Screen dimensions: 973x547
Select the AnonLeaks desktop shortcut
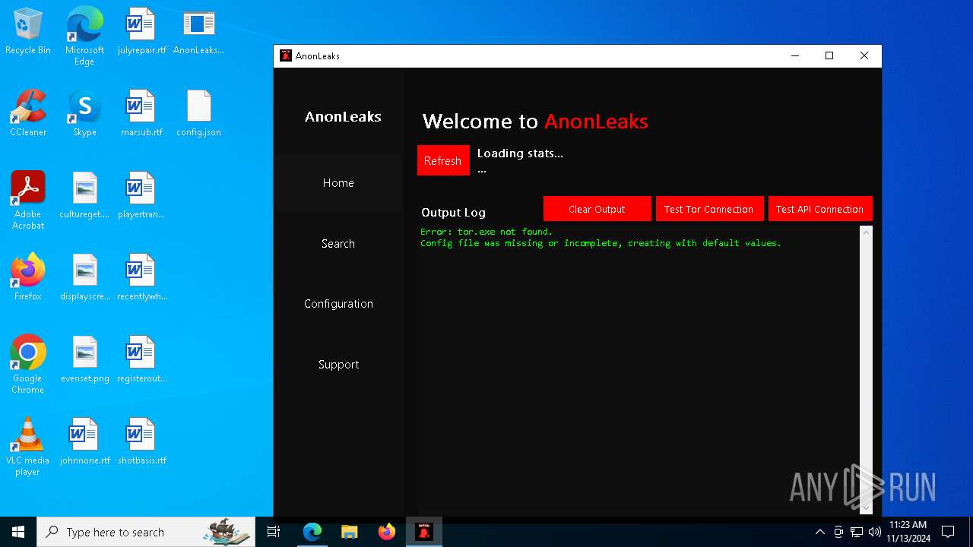198,30
